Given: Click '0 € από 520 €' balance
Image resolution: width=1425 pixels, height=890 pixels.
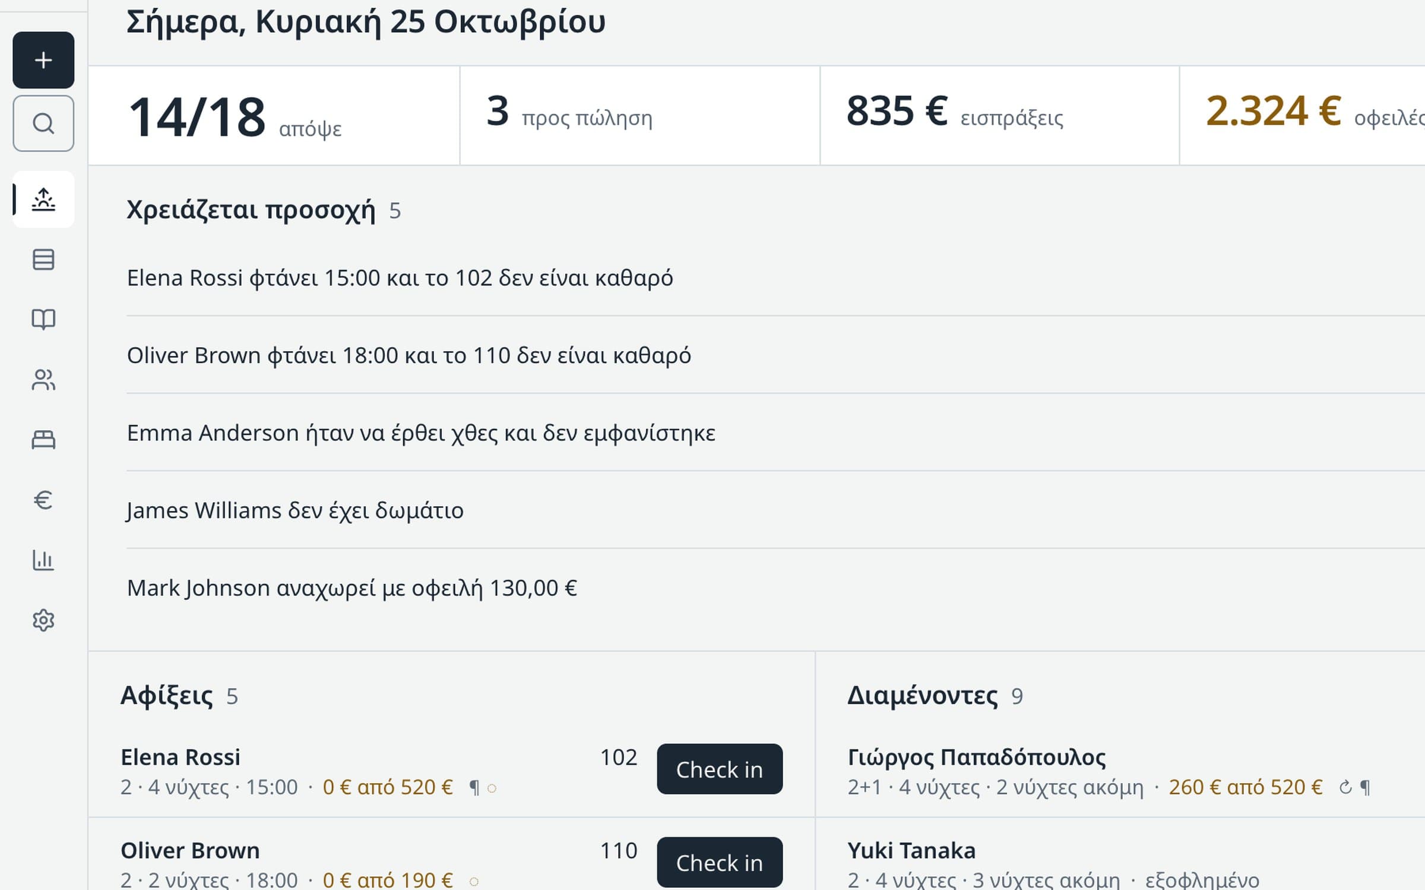Looking at the screenshot, I should coord(388,787).
